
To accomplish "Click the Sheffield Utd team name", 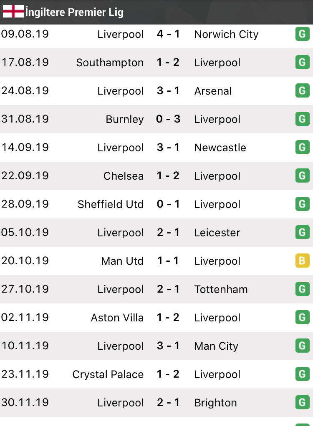I will point(111,204).
